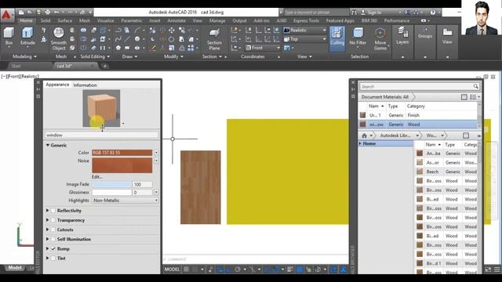This screenshot has width=502, height=282.
Task: Open the Start file tab
Action: (16, 66)
